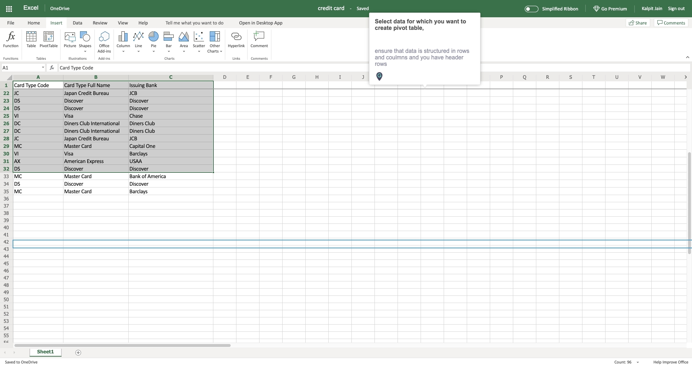Select the Sheet1 tab
692x366 pixels.
click(x=45, y=352)
